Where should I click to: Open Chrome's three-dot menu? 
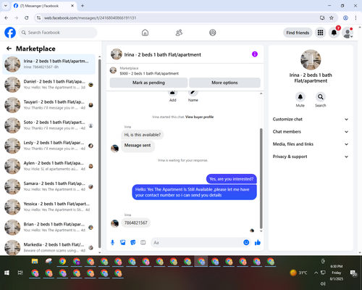pos(355,17)
